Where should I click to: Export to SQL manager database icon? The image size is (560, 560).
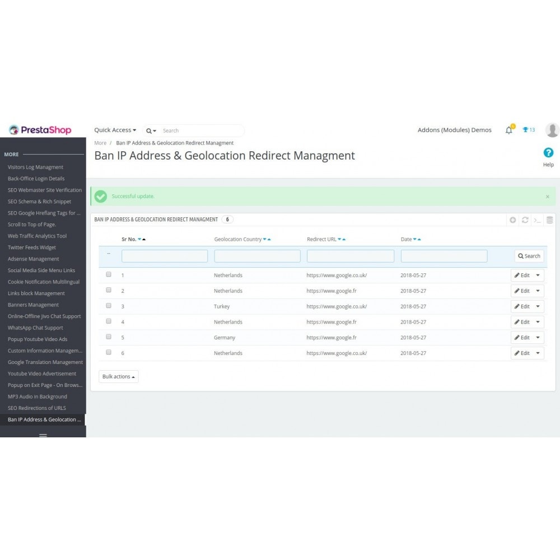pyautogui.click(x=550, y=220)
